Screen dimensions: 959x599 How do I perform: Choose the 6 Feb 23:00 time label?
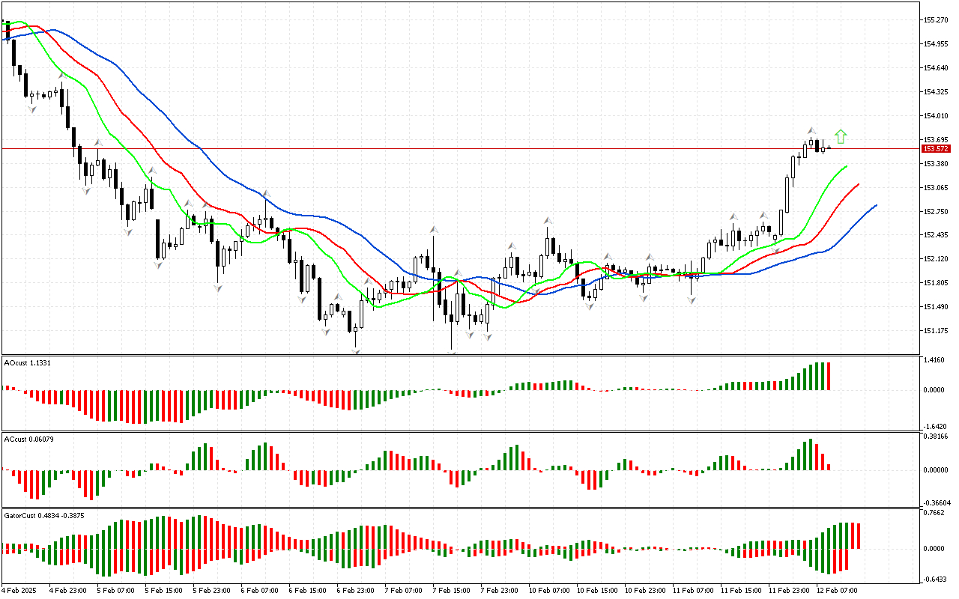[355, 590]
